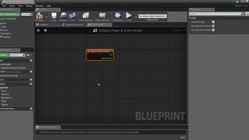Navigate forward with the right arrow in the graph
249x140 pixels.
(46, 30)
